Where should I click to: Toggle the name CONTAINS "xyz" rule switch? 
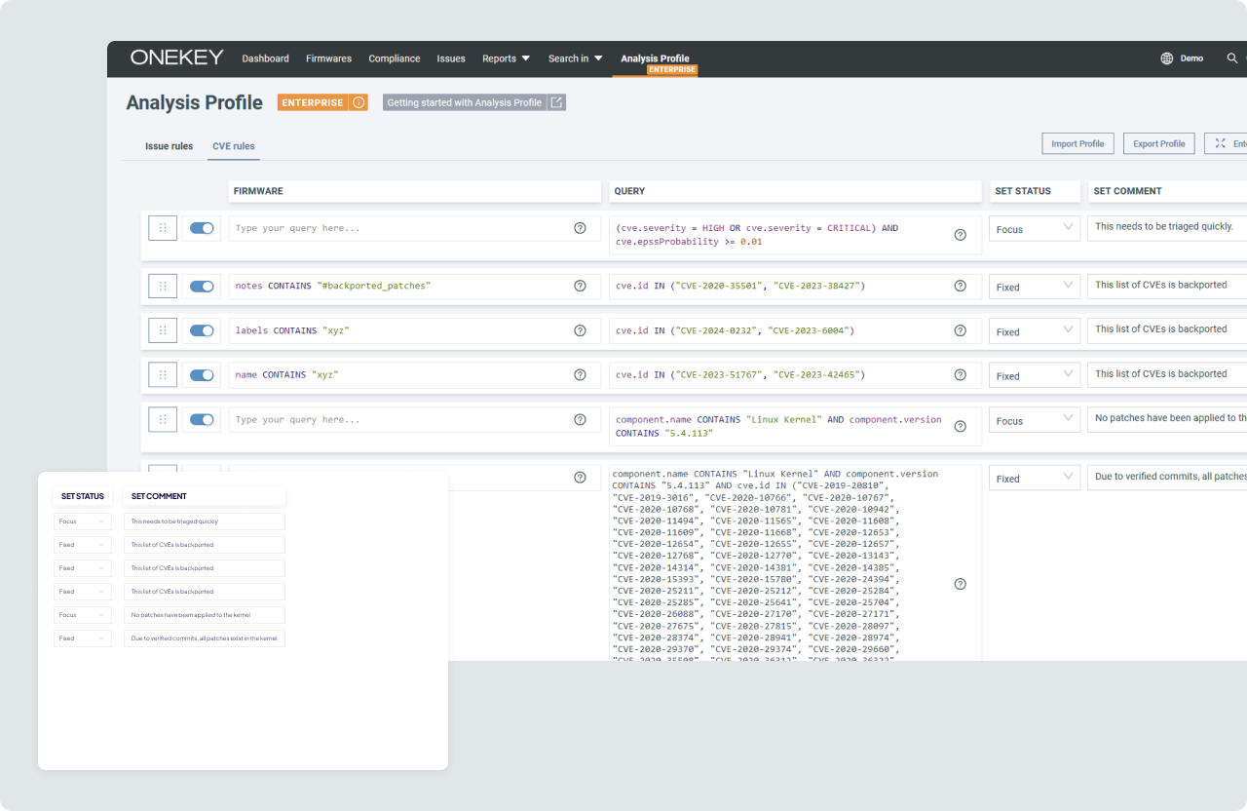202,375
